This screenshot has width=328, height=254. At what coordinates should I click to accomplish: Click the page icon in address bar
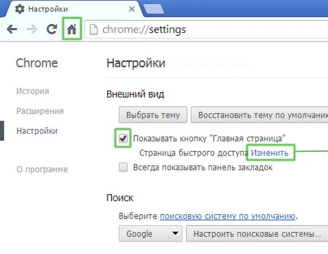point(93,29)
